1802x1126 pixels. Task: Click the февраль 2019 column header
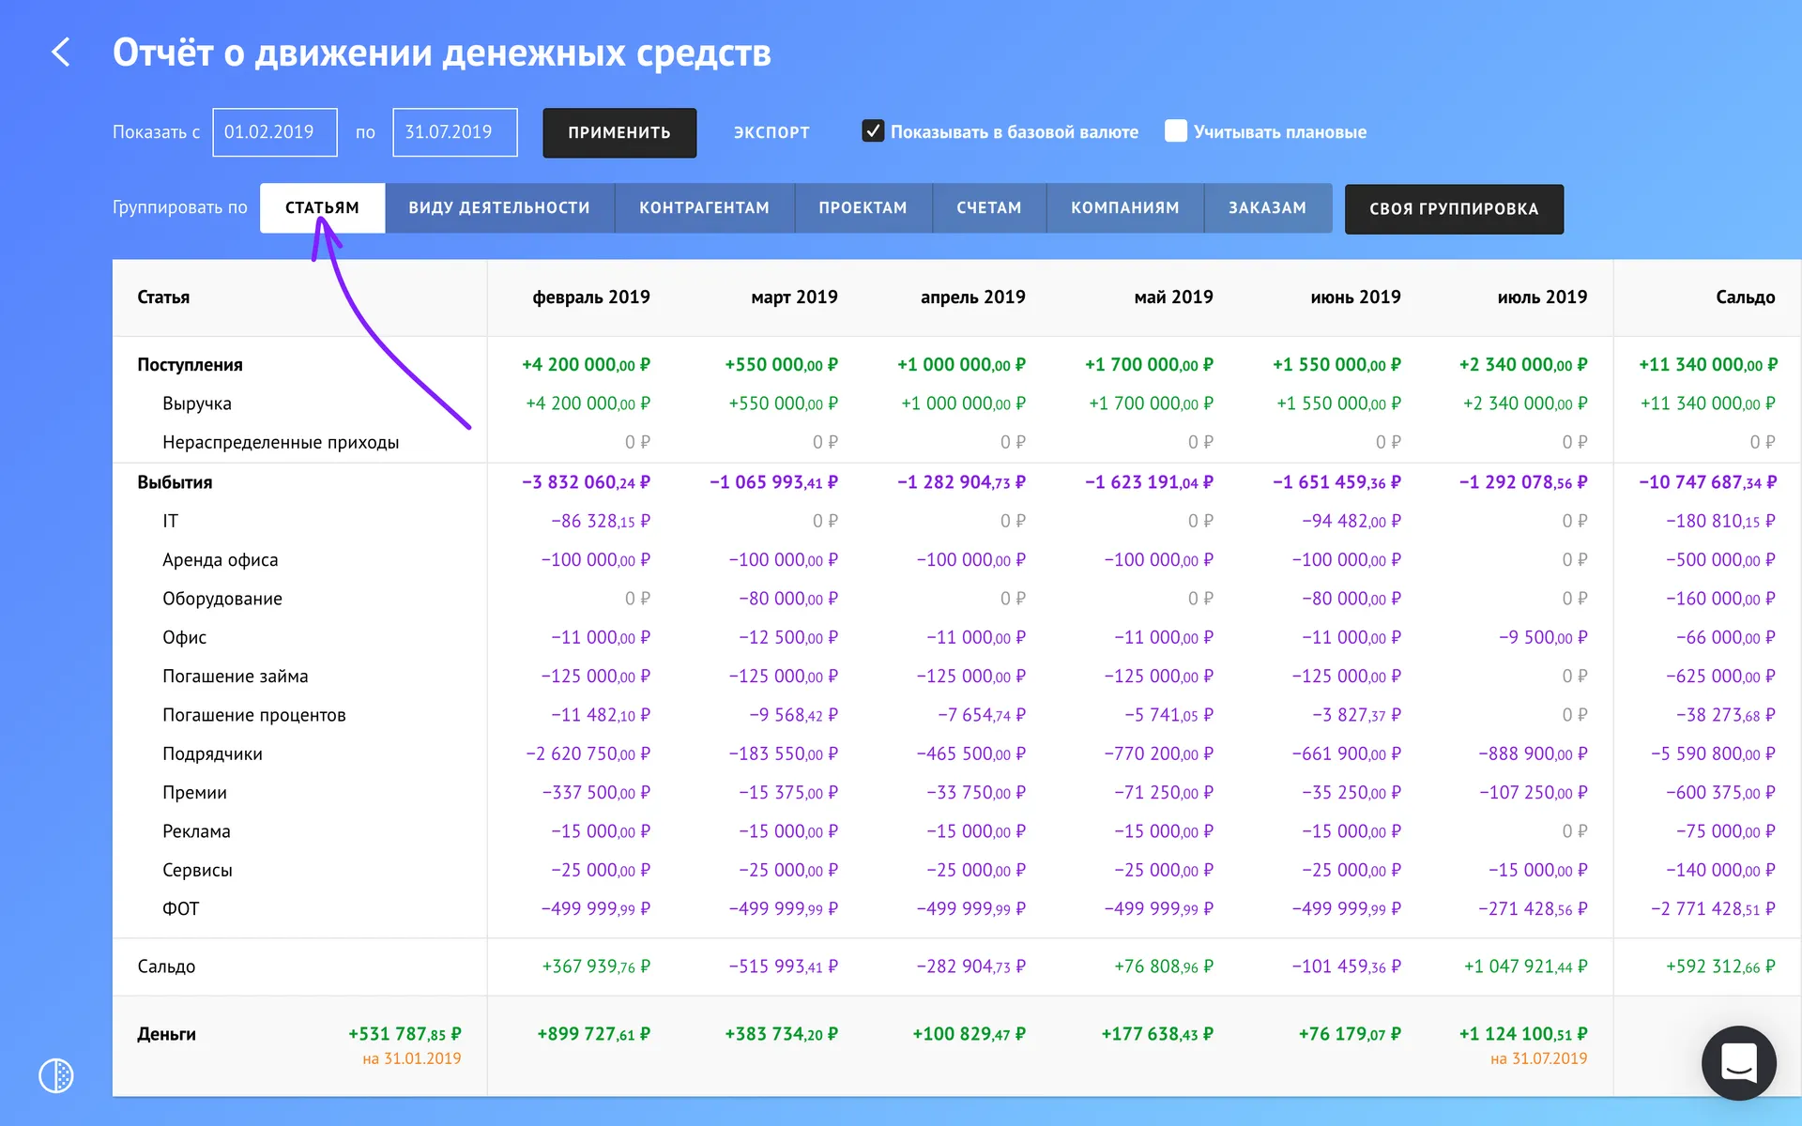pos(591,297)
